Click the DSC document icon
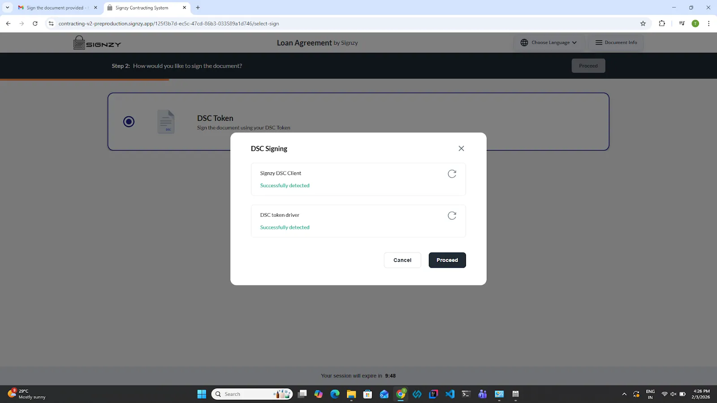The height and width of the screenshot is (403, 717). (x=166, y=121)
